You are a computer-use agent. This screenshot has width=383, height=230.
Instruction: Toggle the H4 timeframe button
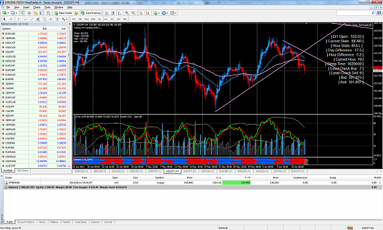[106, 19]
